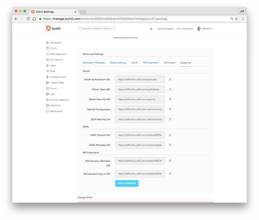Open Logs in the sidebar
The width and height of the screenshot is (259, 220).
tap(50, 94)
